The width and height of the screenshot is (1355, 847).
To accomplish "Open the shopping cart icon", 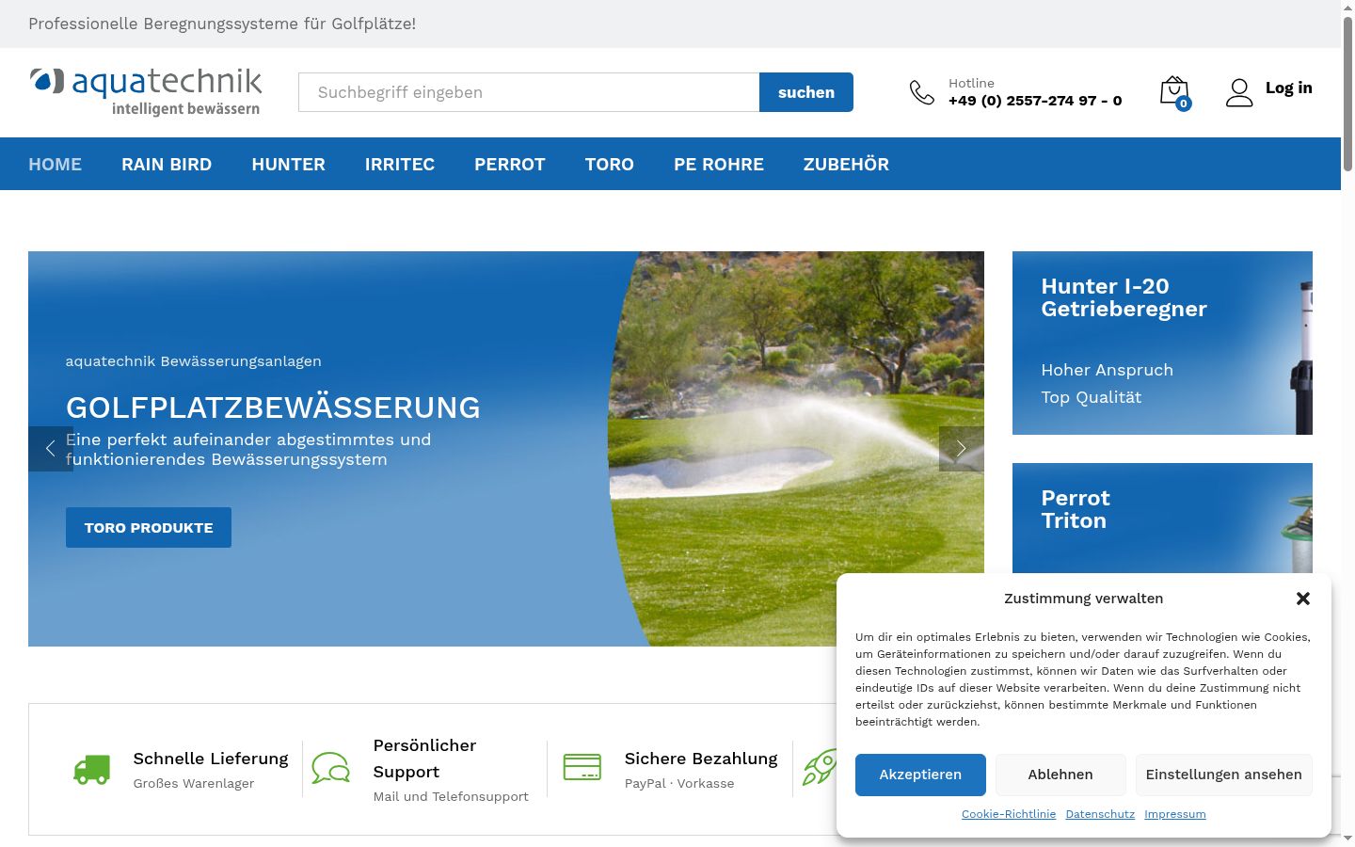I will coord(1174,92).
